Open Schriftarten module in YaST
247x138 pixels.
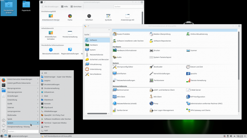(119, 73)
